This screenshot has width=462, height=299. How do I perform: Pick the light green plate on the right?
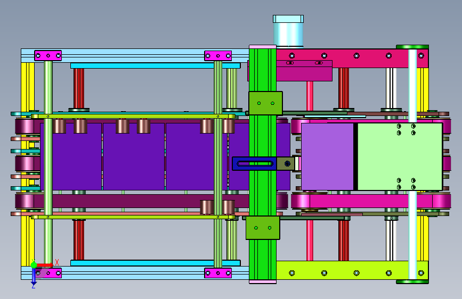(400, 156)
